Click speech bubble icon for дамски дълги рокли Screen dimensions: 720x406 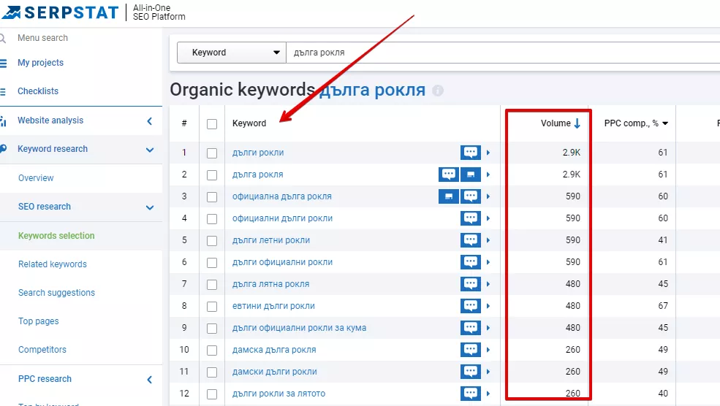pyautogui.click(x=471, y=372)
